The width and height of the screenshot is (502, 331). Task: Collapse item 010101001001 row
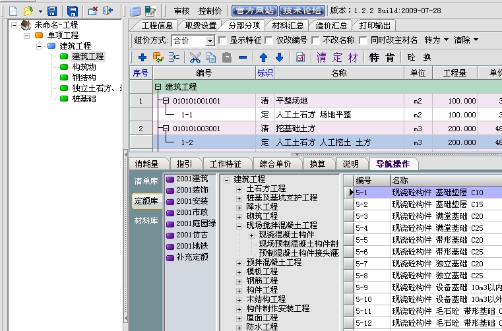click(166, 101)
